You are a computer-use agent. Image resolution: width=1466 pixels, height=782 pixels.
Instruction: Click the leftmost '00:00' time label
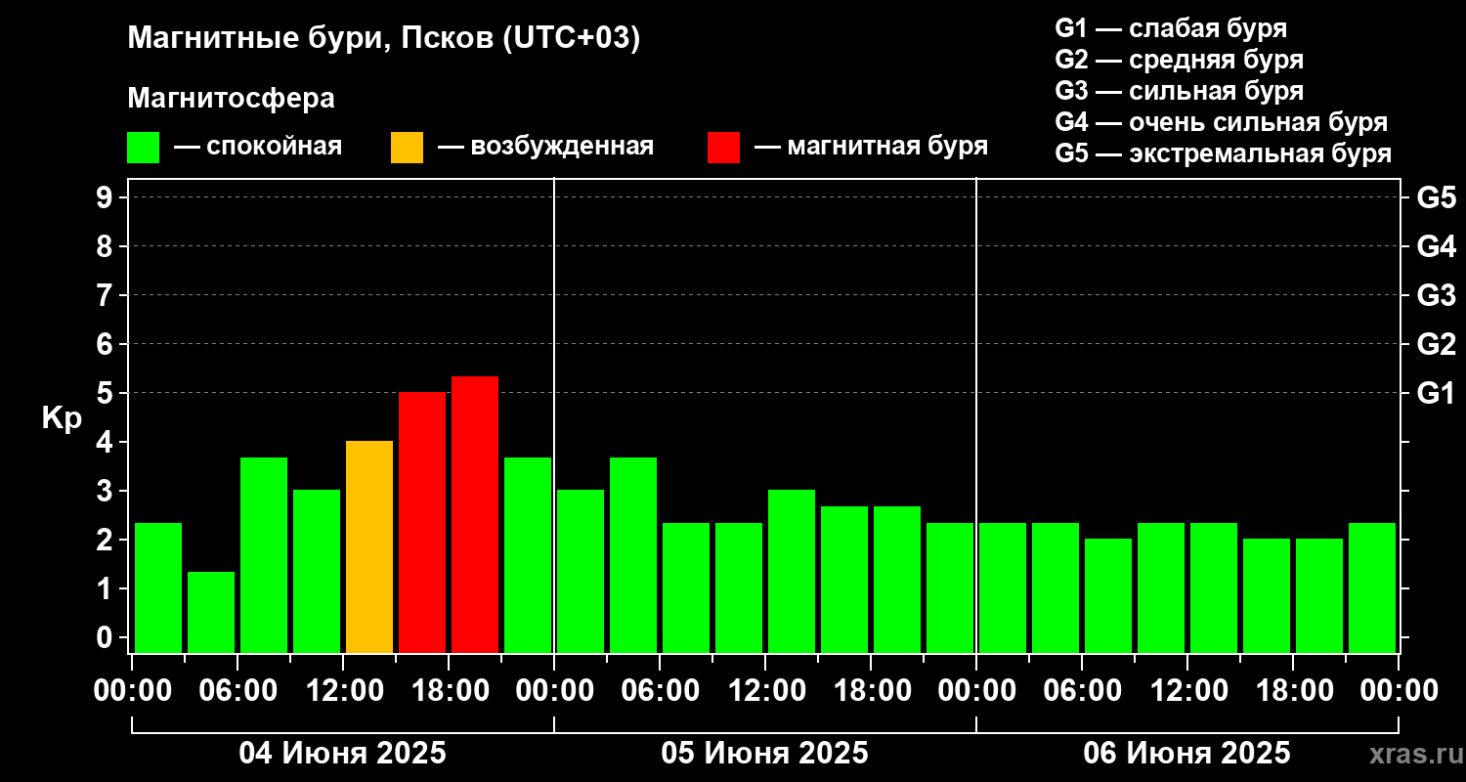pyautogui.click(x=132, y=691)
